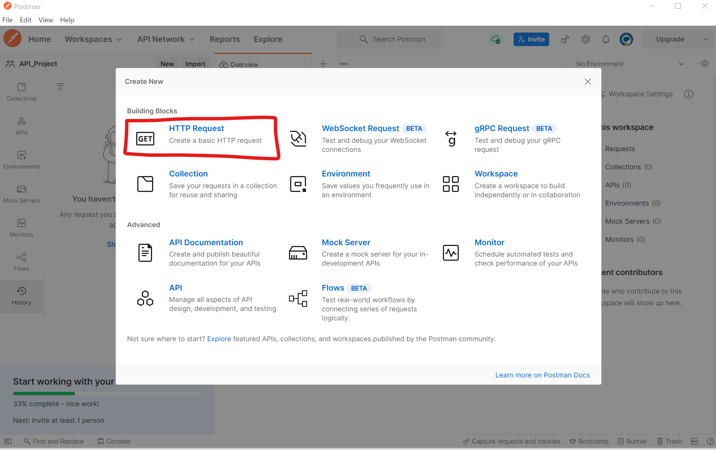
Task: Open Reports in the header
Action: (x=225, y=39)
